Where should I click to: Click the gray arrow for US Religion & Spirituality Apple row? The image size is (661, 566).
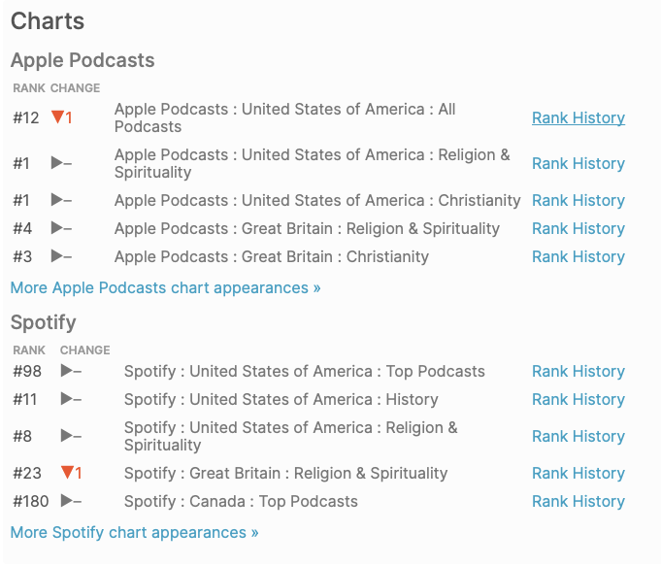tap(57, 163)
